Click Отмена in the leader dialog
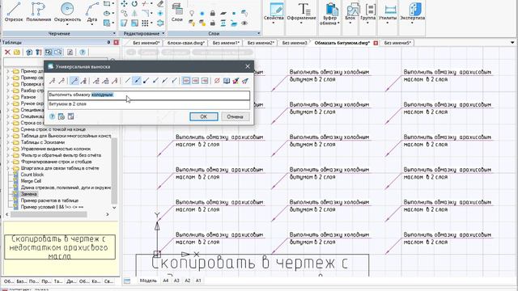The image size is (518, 291). pyautogui.click(x=235, y=116)
